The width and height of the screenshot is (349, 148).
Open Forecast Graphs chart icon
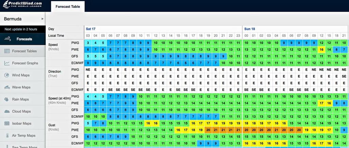[x=7, y=63]
